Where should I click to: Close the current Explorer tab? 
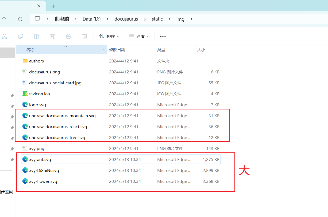[x=39, y=6]
